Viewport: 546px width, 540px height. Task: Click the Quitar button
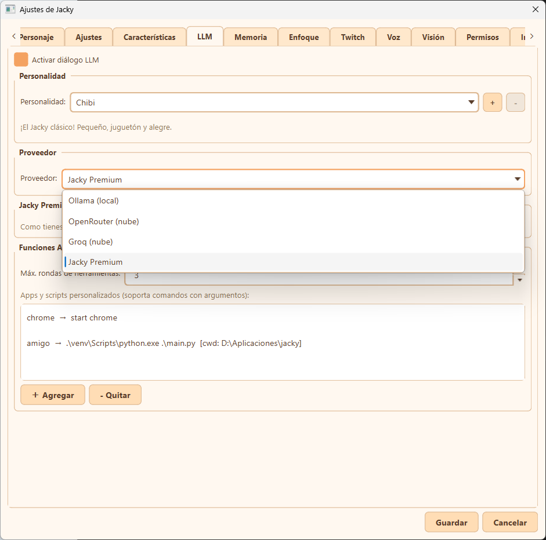[115, 395]
